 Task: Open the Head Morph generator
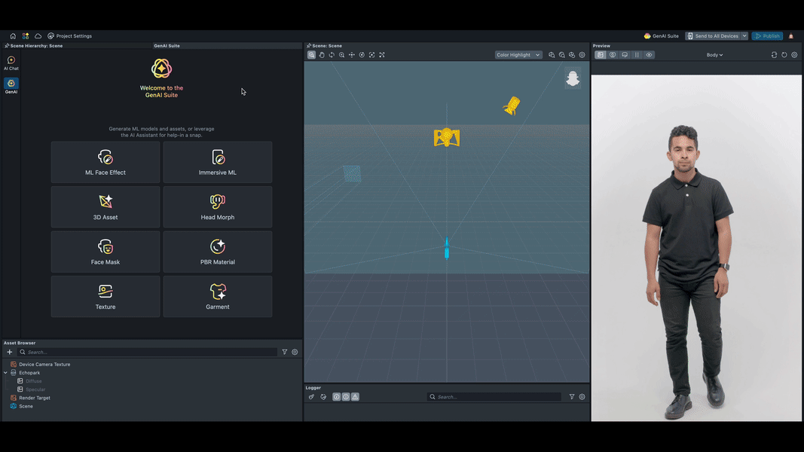(218, 207)
